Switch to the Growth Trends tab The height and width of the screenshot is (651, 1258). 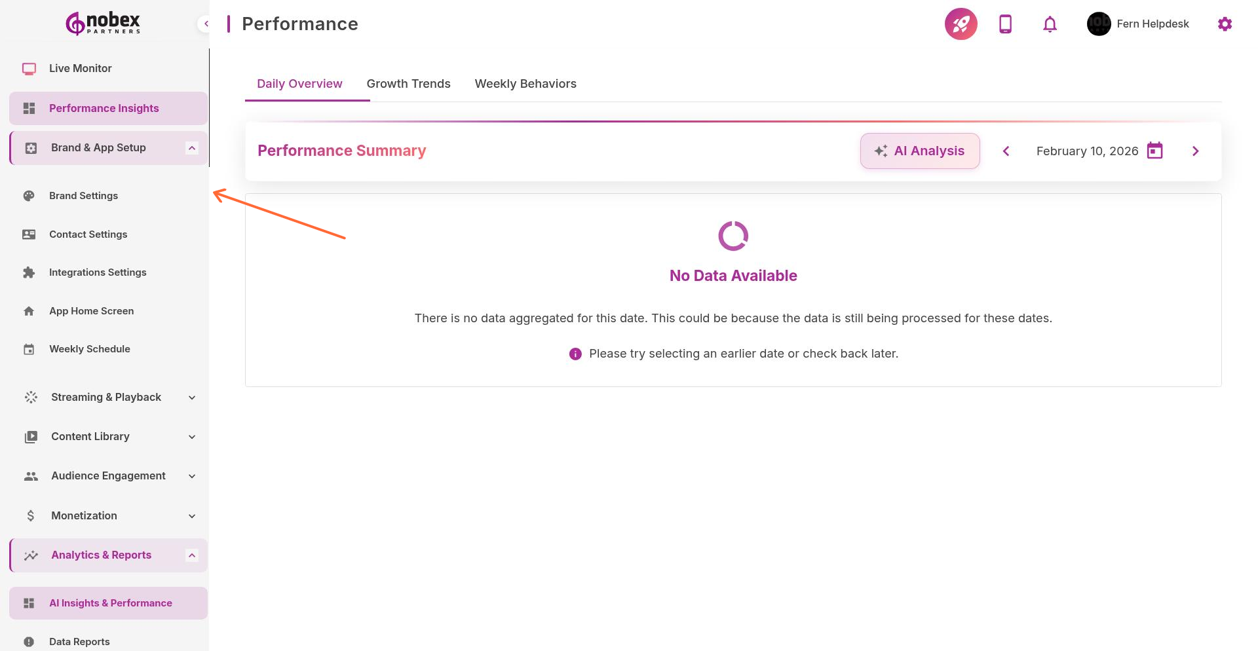pyautogui.click(x=408, y=83)
